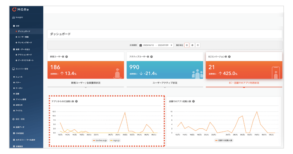This screenshot has height=154, width=293.
Task: Switch aggregation unit to 週
Action: click(192, 45)
